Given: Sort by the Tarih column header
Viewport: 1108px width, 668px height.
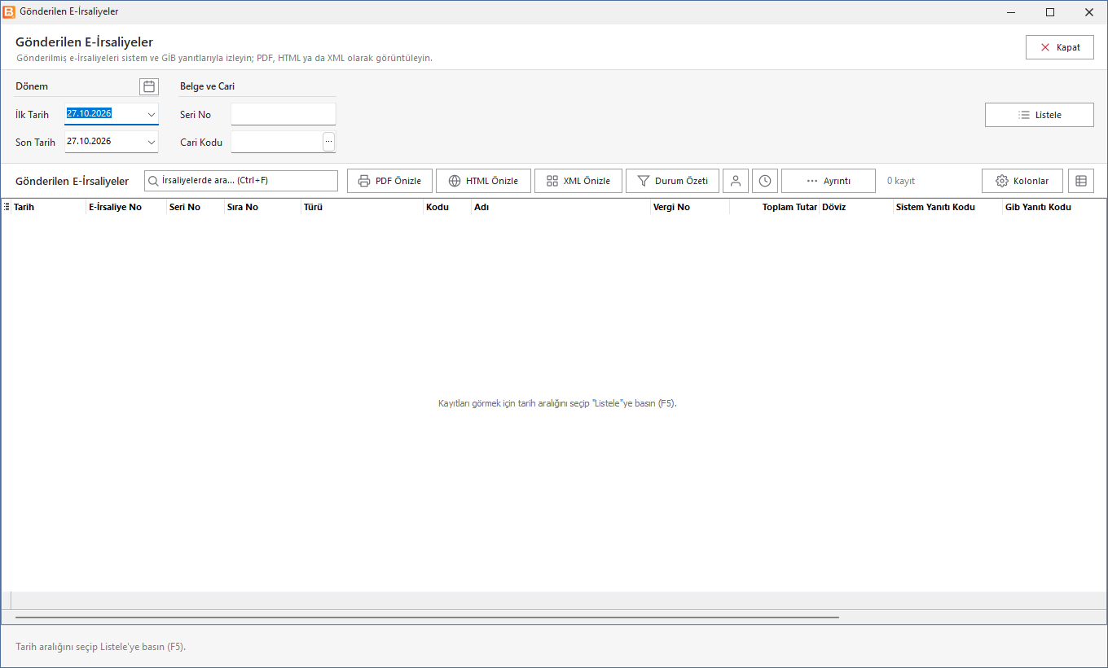Looking at the screenshot, I should point(49,207).
